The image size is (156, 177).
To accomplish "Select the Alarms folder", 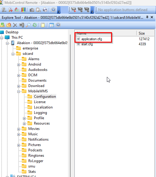I will (34, 59).
